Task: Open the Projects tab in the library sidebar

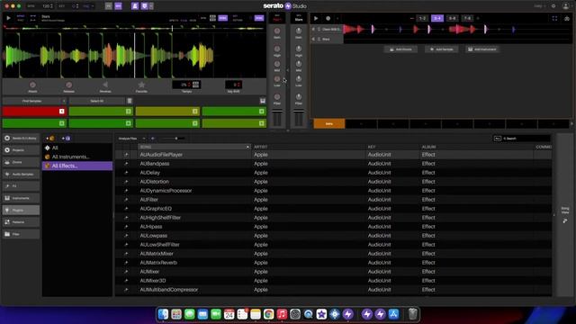Action: pos(21,150)
